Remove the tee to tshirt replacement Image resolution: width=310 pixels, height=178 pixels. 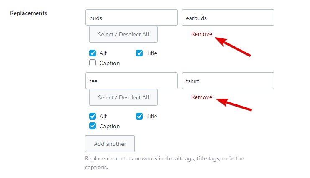[202, 97]
